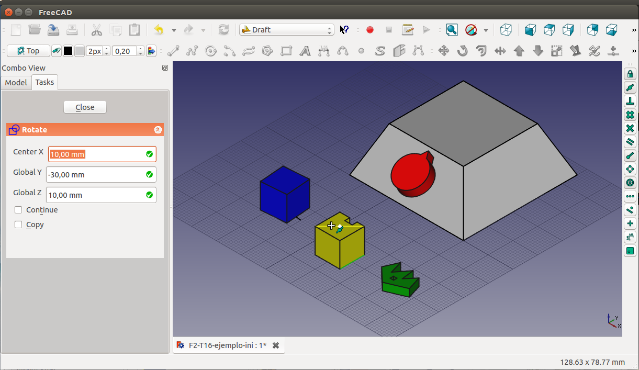This screenshot has width=639, height=370.
Task: Collapse the Rotate task panel
Action: point(158,130)
